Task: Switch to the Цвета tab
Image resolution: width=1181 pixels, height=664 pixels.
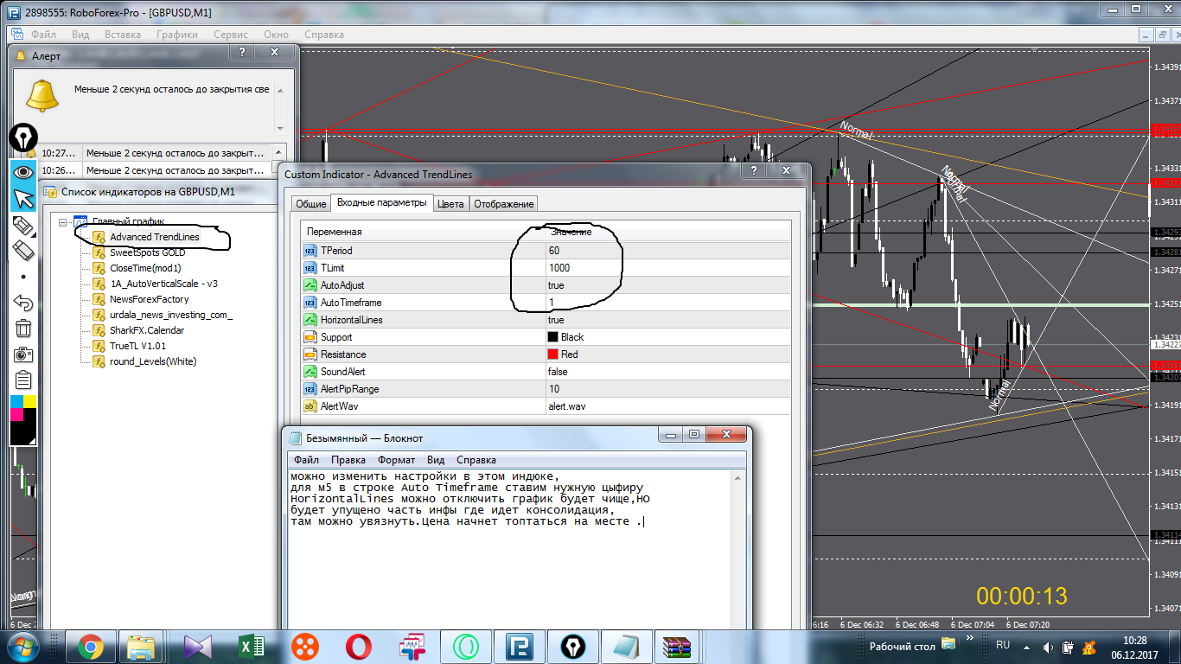Action: (x=450, y=204)
